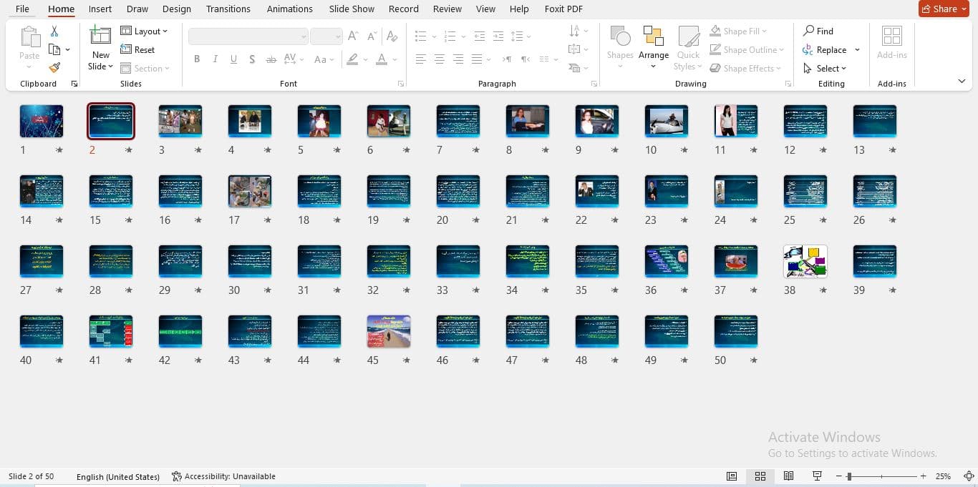The height and width of the screenshot is (487, 978).
Task: Center-align text in the Paragraph group
Action: (440, 59)
